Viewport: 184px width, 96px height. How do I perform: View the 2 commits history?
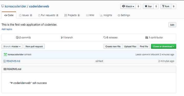[x=23, y=37]
